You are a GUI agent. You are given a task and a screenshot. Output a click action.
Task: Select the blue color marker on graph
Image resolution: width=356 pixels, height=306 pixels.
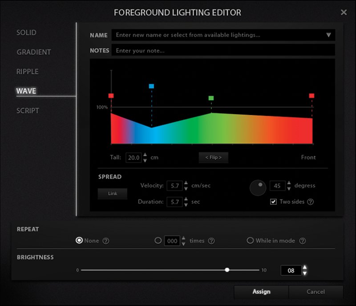(151, 86)
